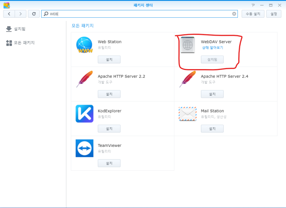The height and width of the screenshot is (208, 286).
Task: Open the help question mark icon
Action: (x=253, y=5)
